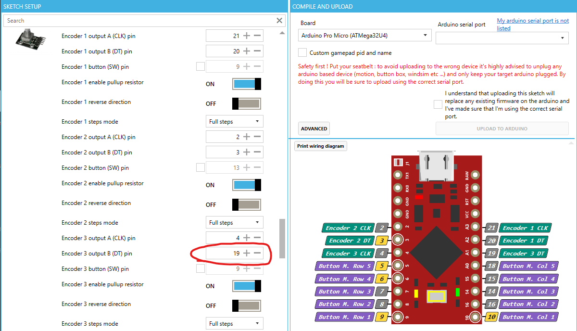This screenshot has height=331, width=577.
Task: Click the Button M. Row 1 pin label
Action: 345,317
